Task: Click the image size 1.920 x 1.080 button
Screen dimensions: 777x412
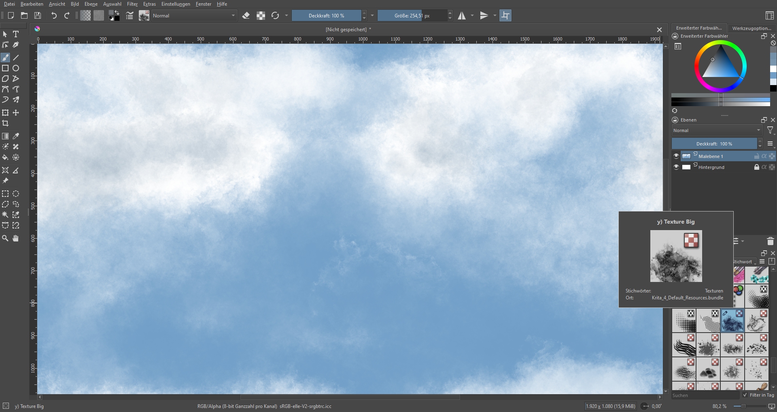Action: (611, 406)
